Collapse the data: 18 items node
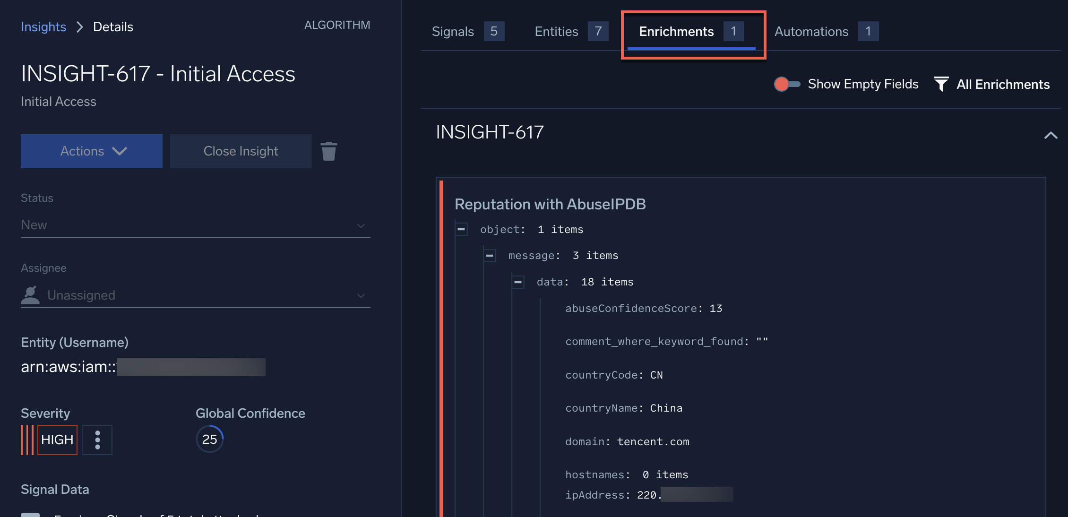Screen dimensions: 1068x517 [517, 281]
